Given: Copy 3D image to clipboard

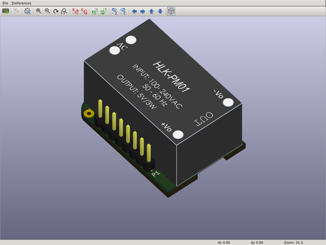Looking at the screenshot, I should (17, 11).
